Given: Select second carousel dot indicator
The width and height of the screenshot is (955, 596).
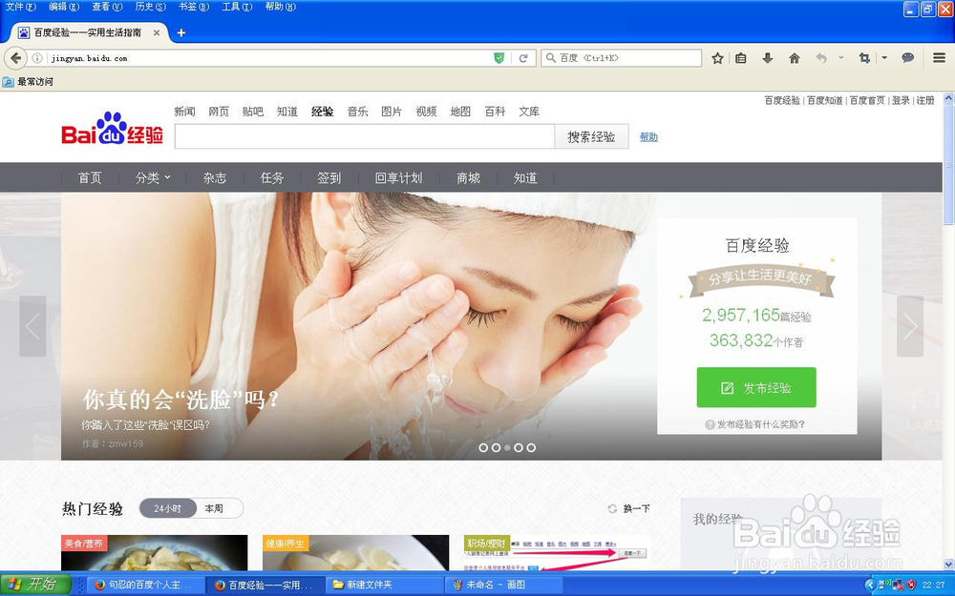Looking at the screenshot, I should click(496, 447).
